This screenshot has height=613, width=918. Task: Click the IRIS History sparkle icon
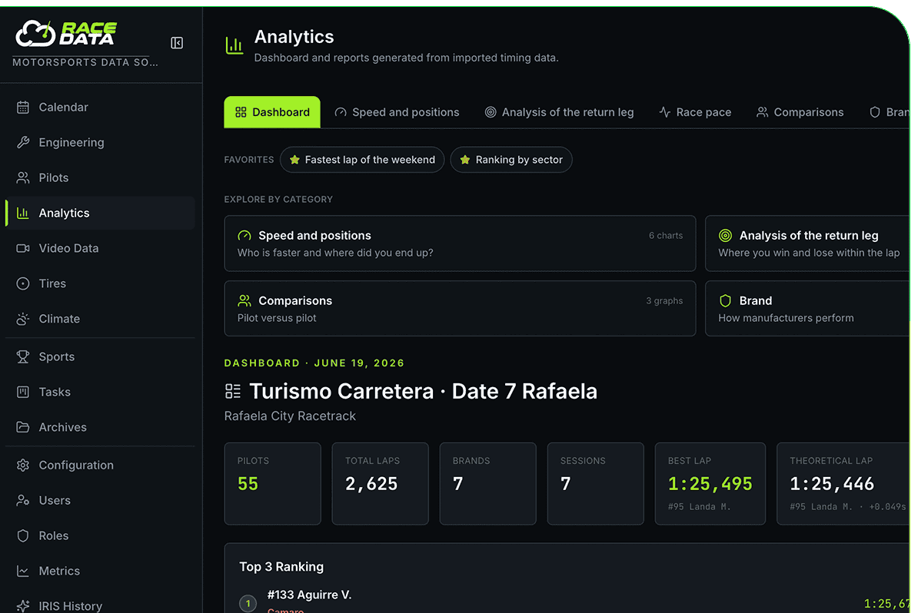point(23,606)
